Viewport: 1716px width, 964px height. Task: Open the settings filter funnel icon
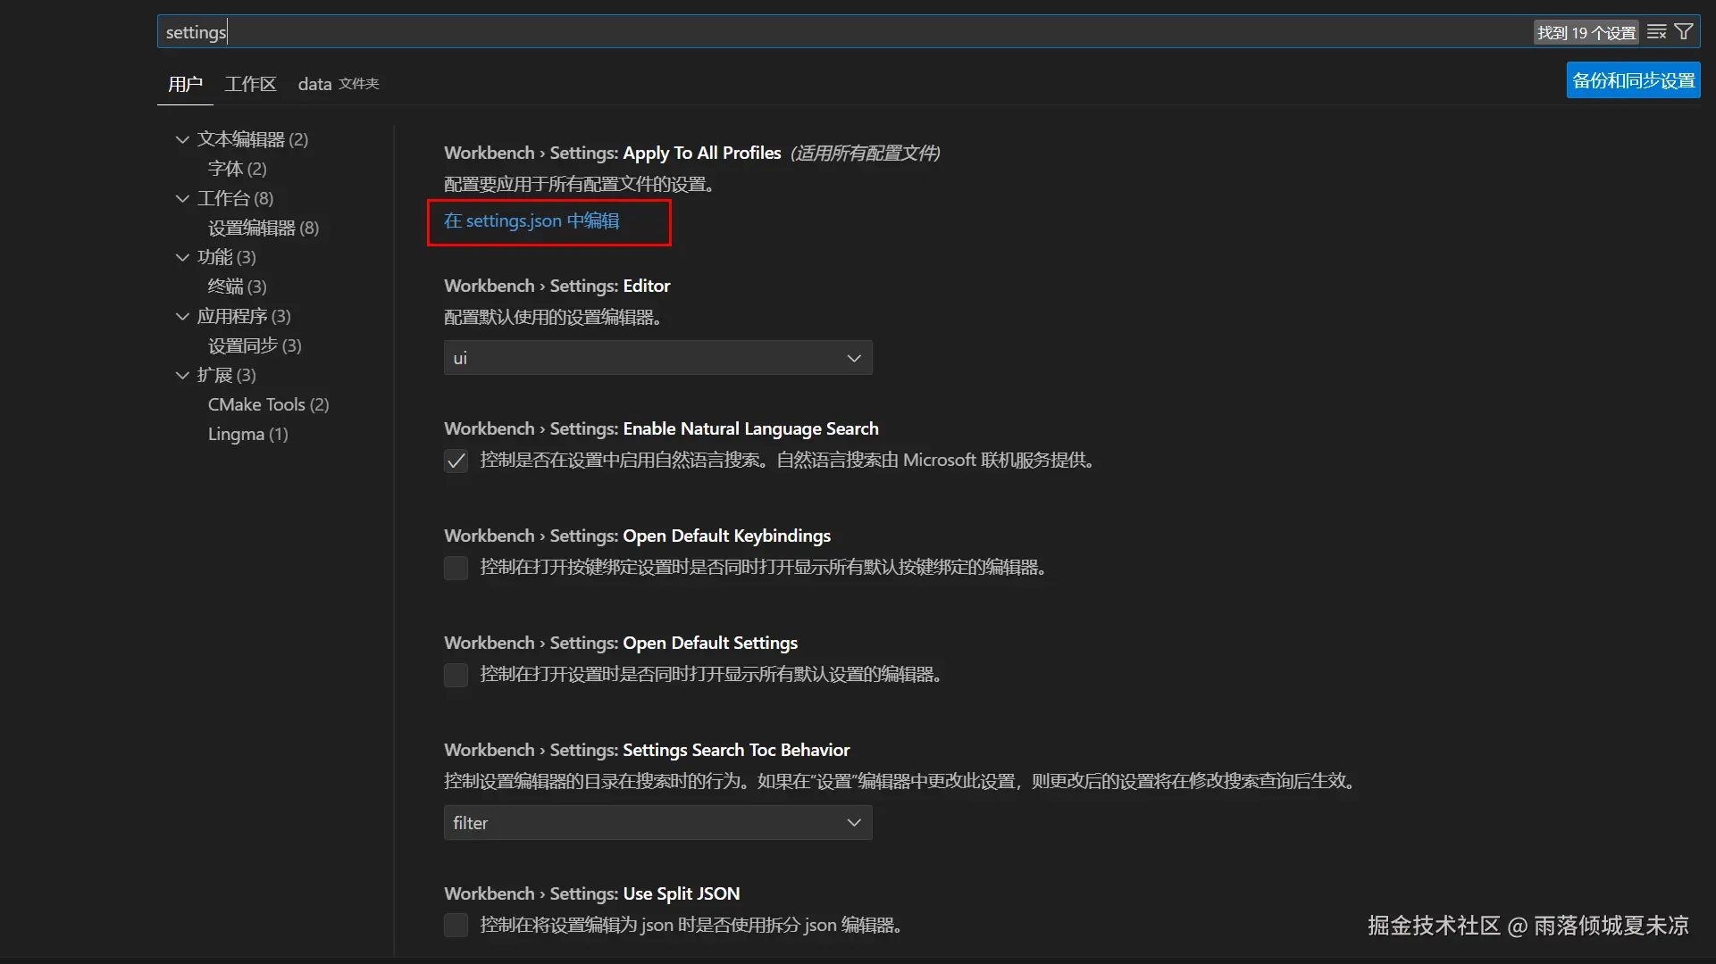coord(1684,32)
